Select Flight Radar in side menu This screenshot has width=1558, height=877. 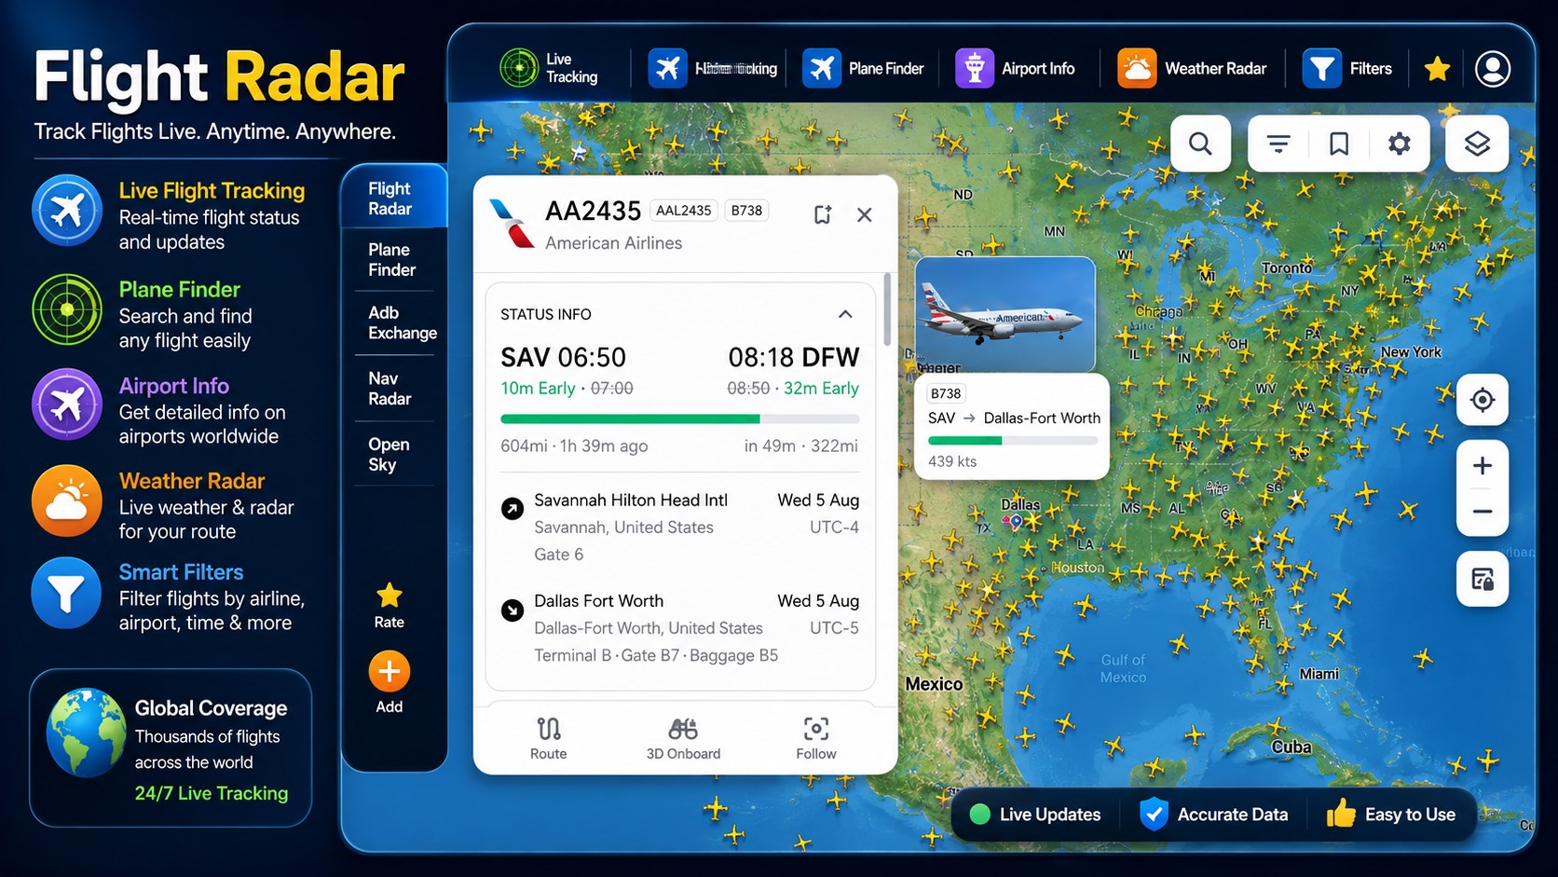click(x=395, y=199)
